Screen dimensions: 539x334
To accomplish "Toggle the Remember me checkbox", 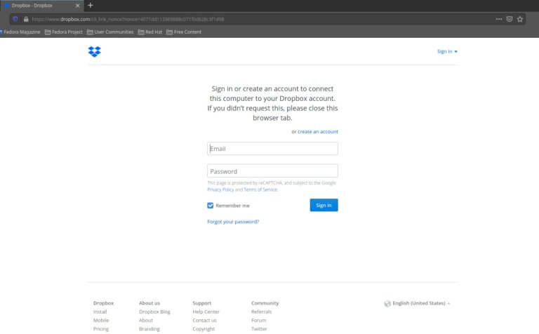I will [x=211, y=206].
